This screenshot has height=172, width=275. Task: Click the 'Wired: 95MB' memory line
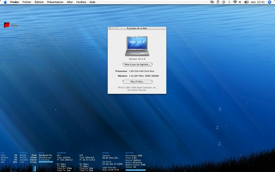pyautogui.click(x=28, y=155)
